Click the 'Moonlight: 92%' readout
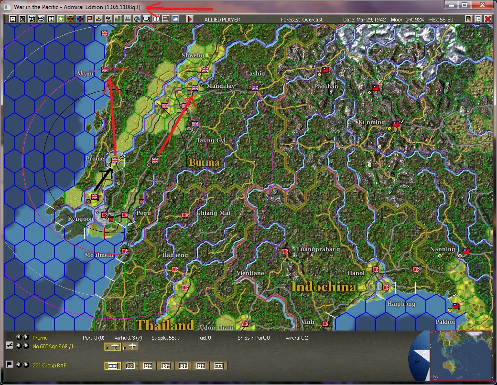This screenshot has height=385, width=497. click(407, 20)
